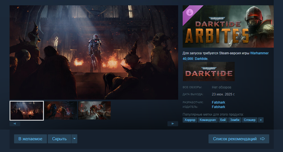Screen dimensions: 283x152
Task: Select the Командная tag
Action: tap(208, 120)
